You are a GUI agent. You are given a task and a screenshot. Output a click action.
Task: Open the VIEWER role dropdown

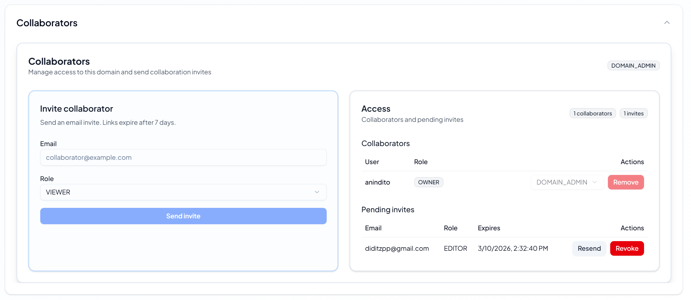point(183,192)
